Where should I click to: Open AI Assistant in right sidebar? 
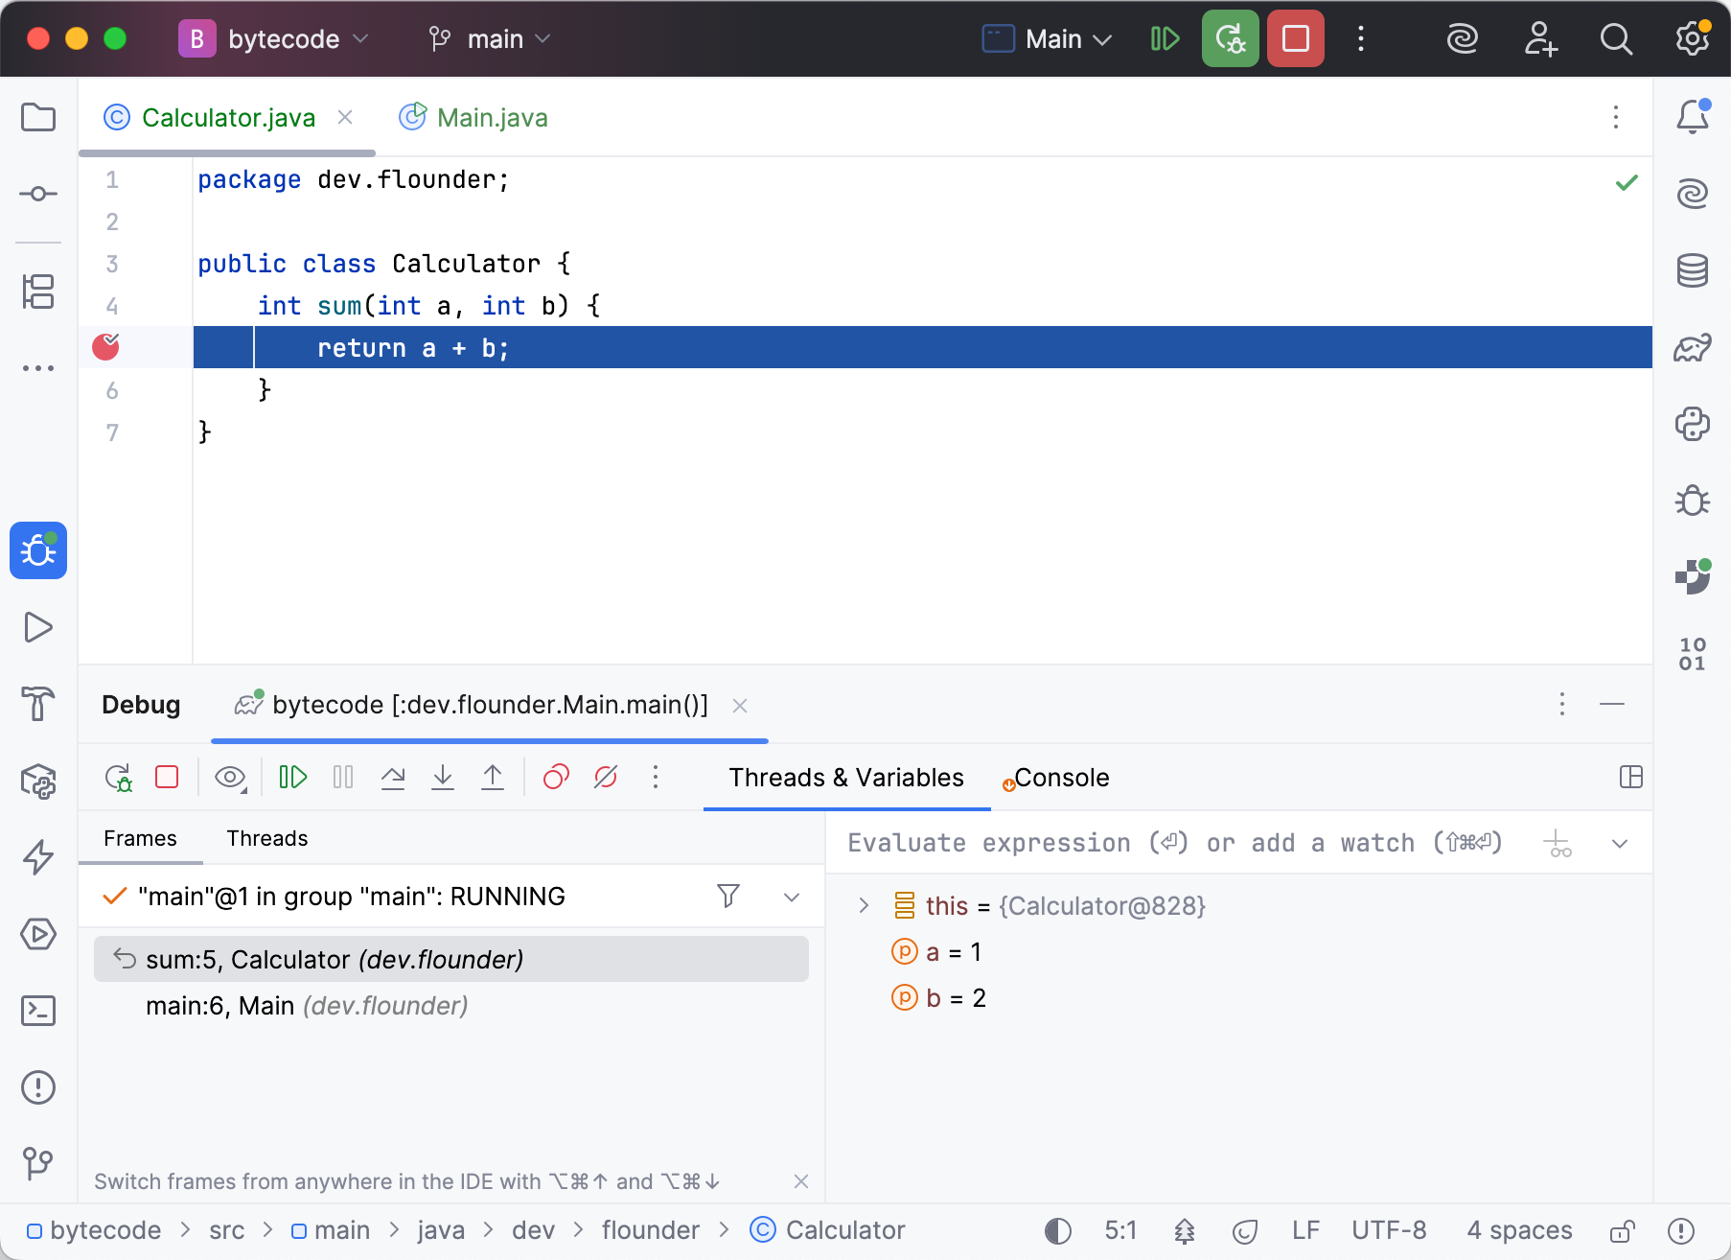coord(1693,194)
